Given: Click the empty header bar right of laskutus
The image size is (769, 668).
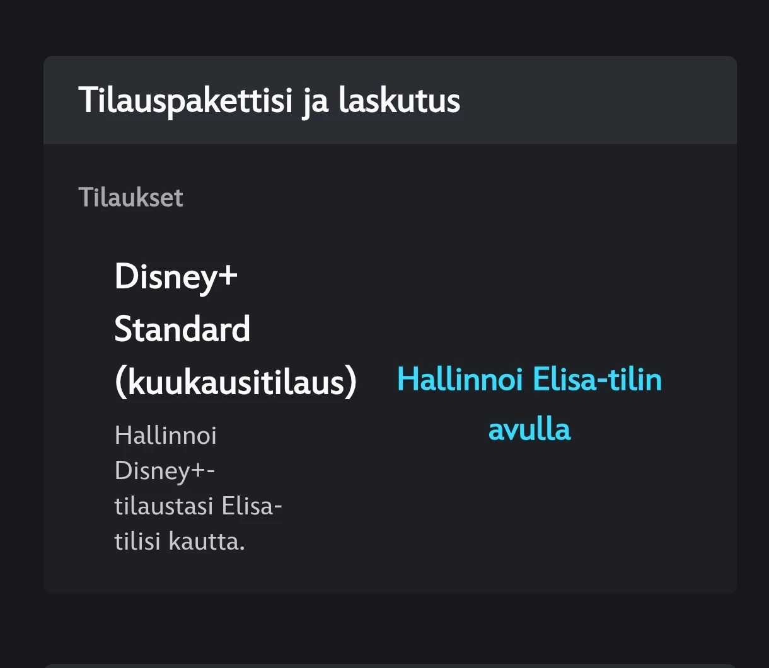Looking at the screenshot, I should point(599,101).
